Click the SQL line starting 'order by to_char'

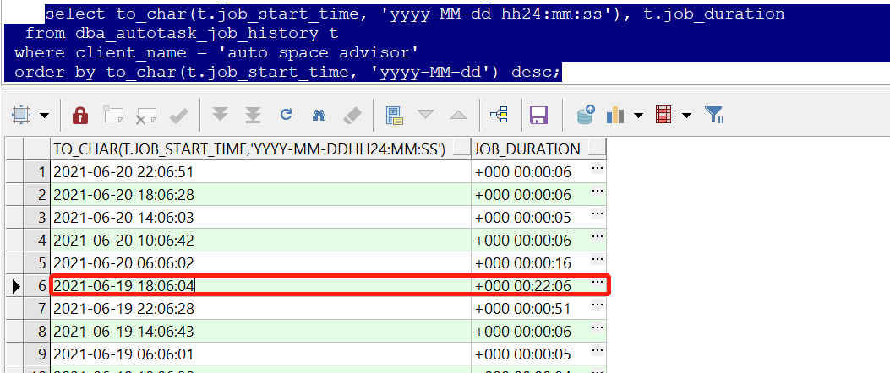287,72
